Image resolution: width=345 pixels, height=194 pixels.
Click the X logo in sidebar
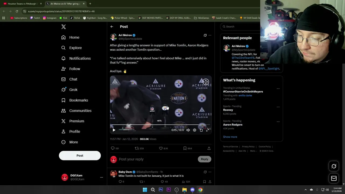tap(64, 27)
